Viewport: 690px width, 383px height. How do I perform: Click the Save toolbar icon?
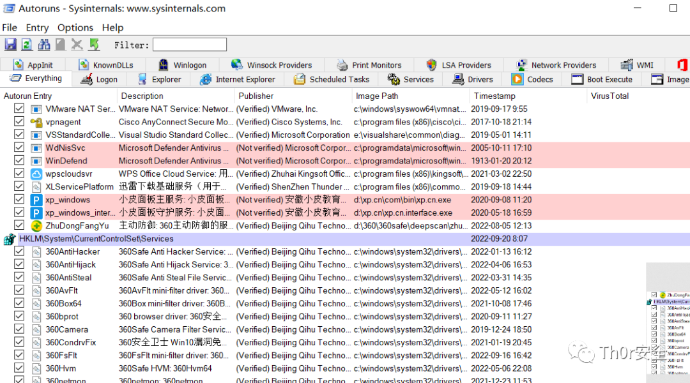pyautogui.click(x=11, y=45)
